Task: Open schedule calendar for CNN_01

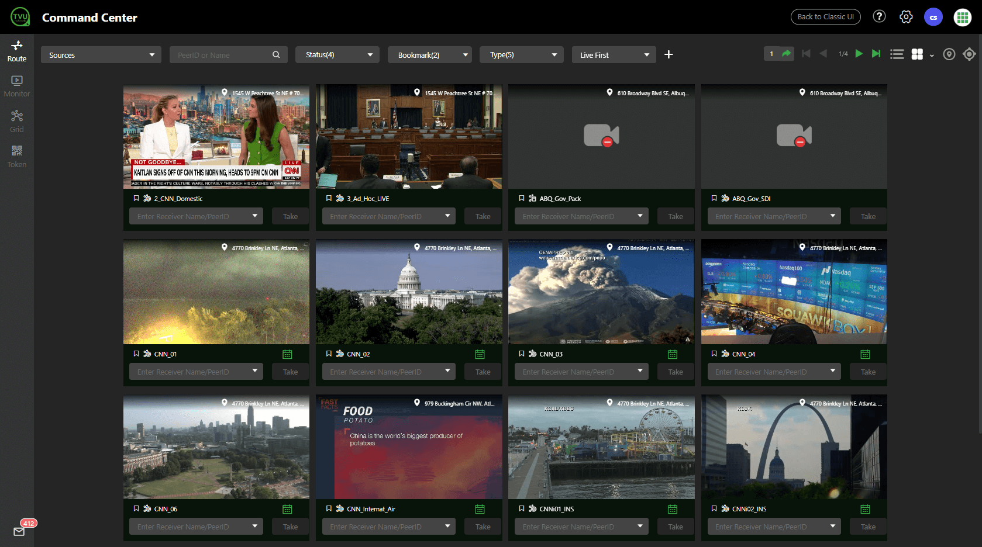Action: (287, 354)
